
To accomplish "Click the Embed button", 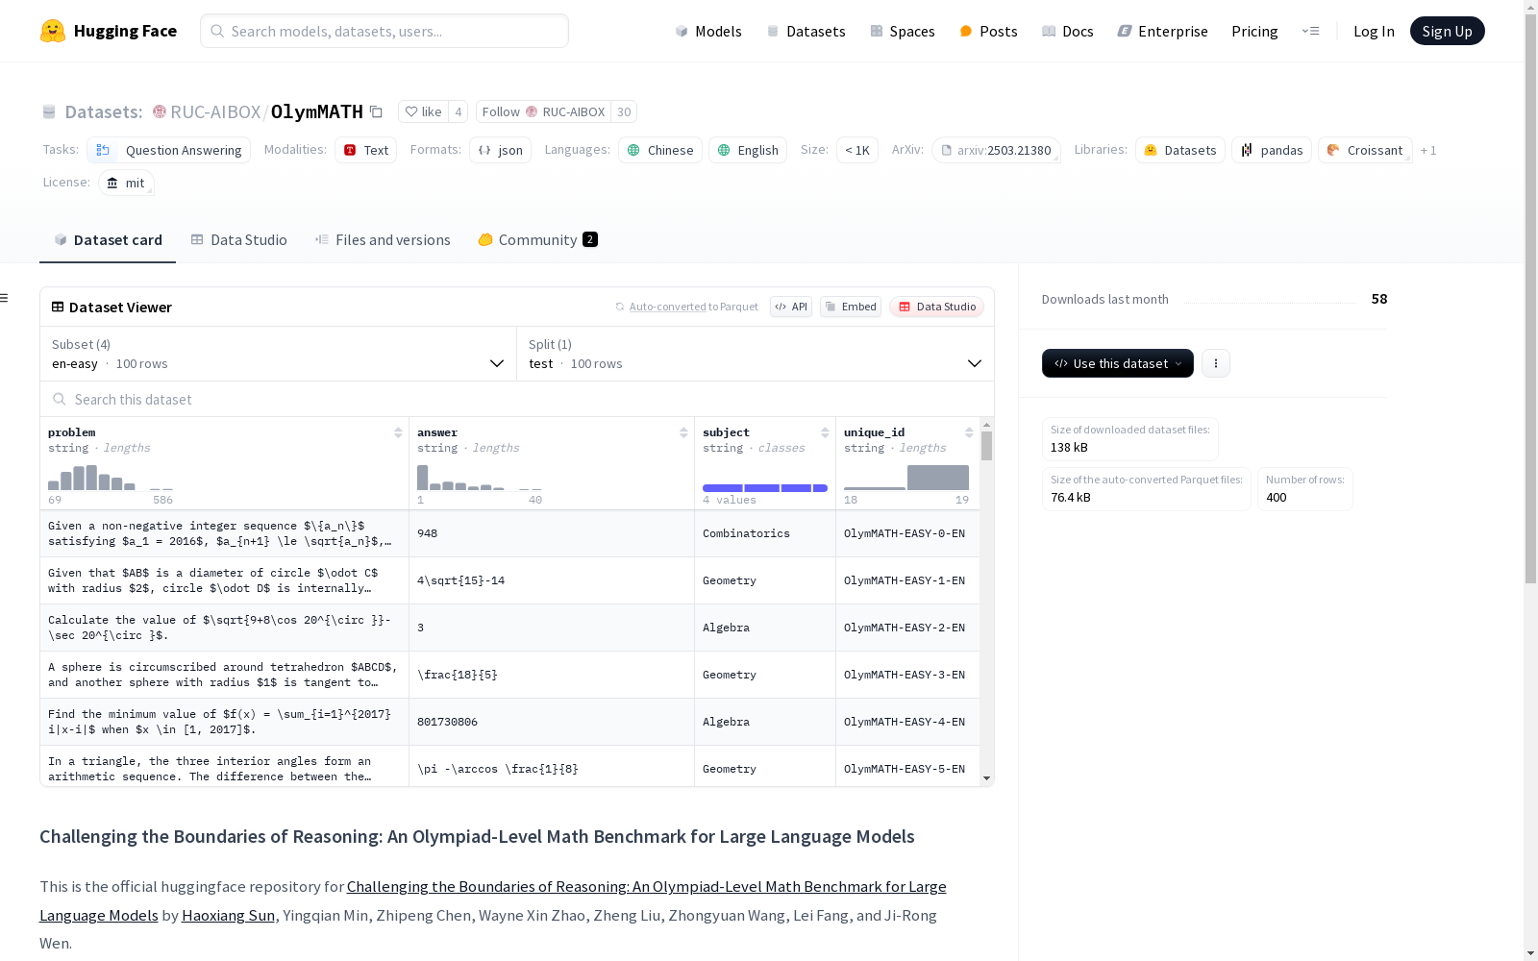I will pyautogui.click(x=851, y=307).
